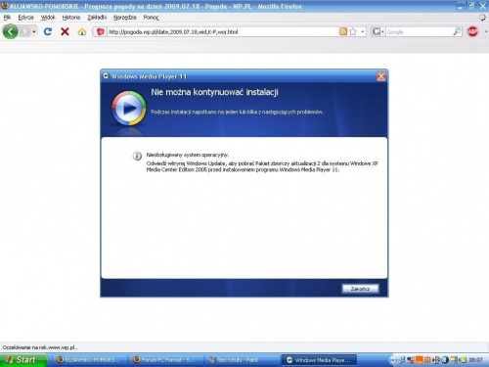This screenshot has height=367, width=489.
Task: Open the Home page icon
Action: [x=82, y=31]
